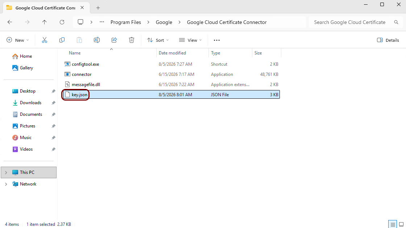Select the configtool.exe file name
This screenshot has width=406, height=228.
click(86, 64)
